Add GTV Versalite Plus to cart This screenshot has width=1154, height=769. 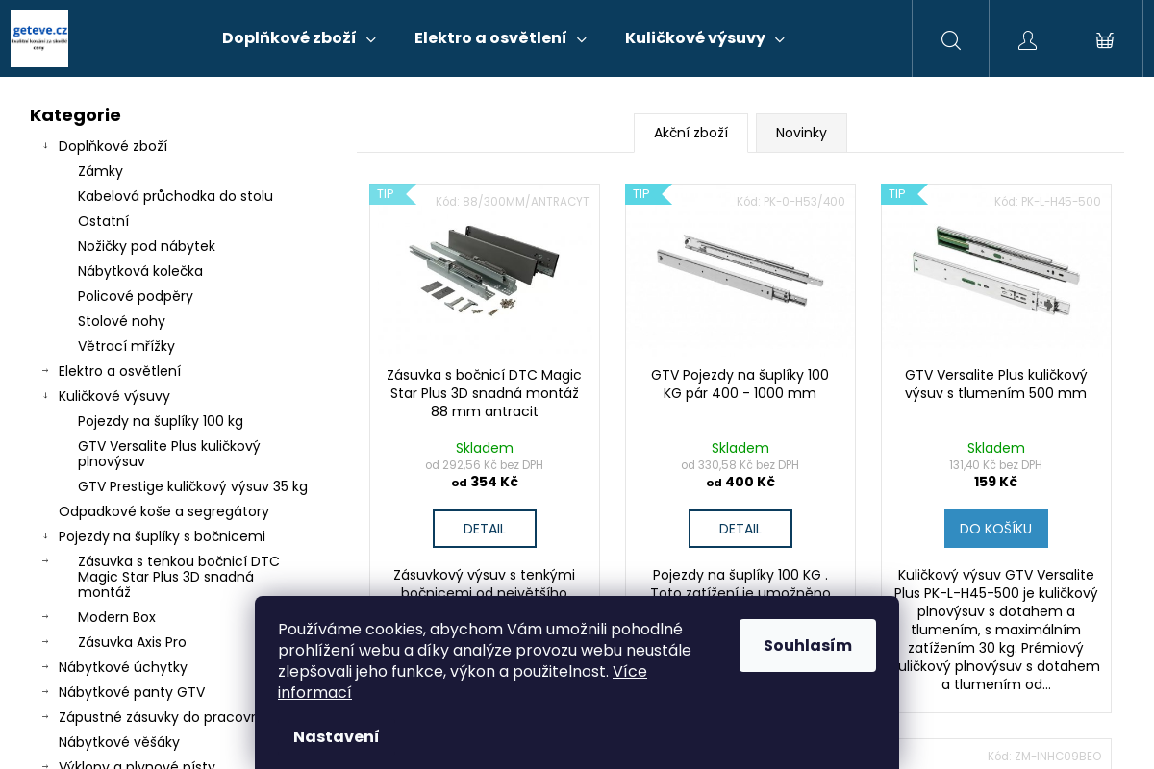[995, 529]
